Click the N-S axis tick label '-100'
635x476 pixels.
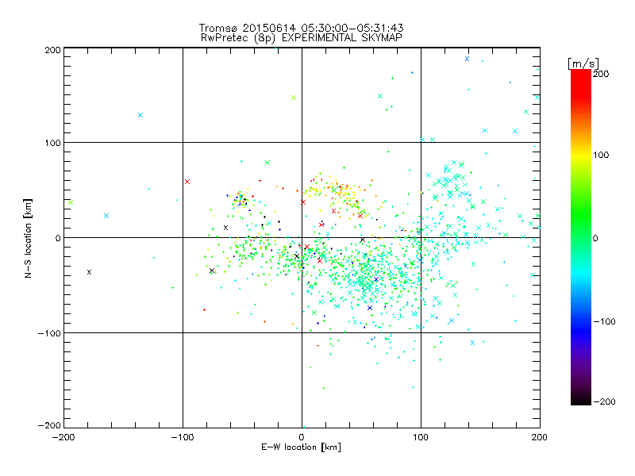(x=49, y=333)
